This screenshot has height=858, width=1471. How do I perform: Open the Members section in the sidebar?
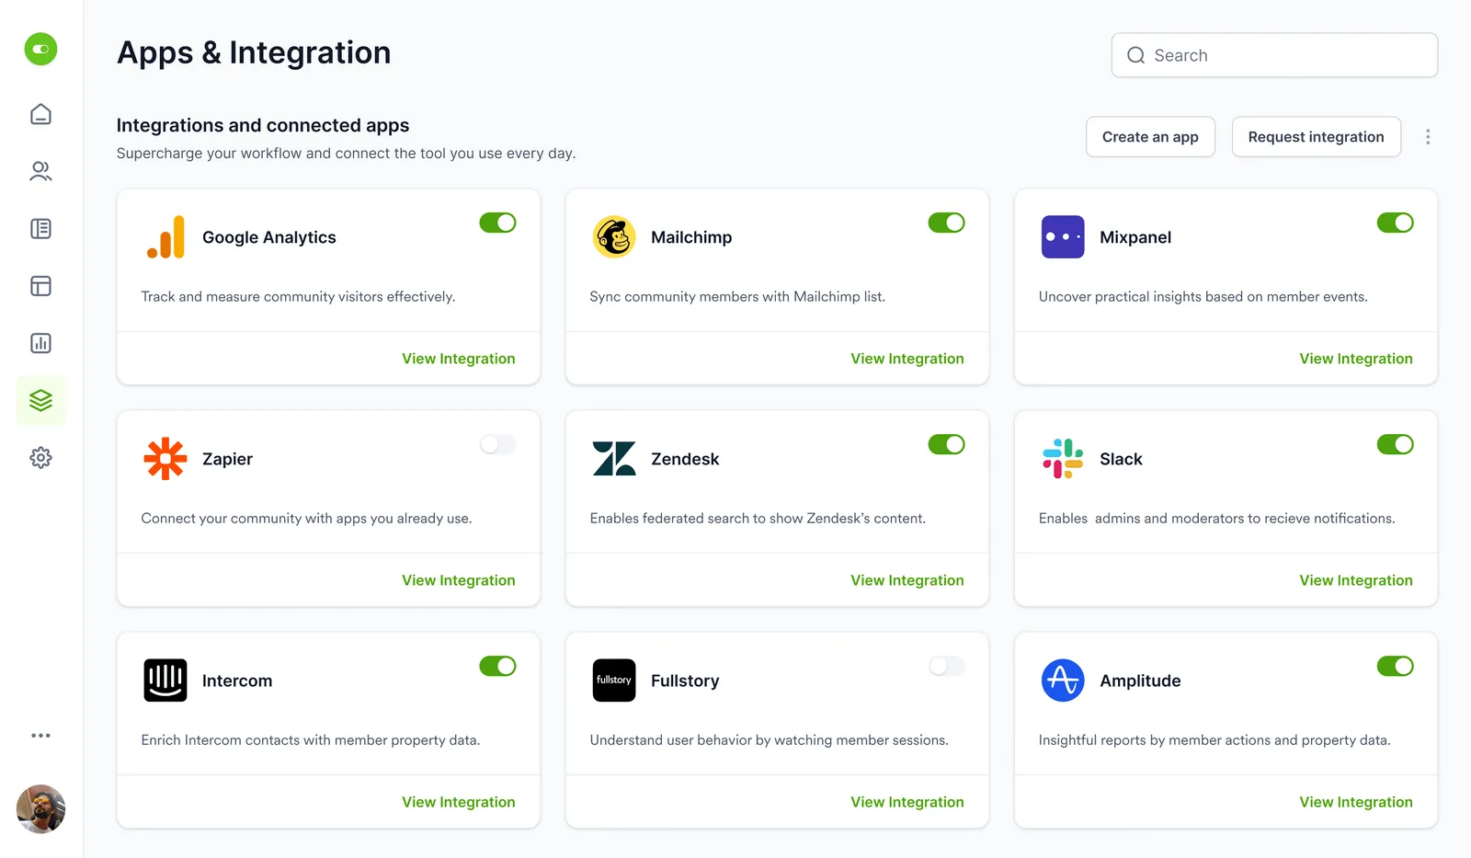pyautogui.click(x=40, y=171)
